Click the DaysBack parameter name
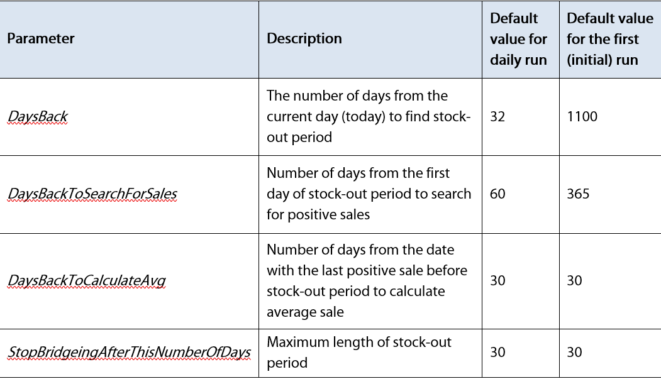This screenshot has width=661, height=379. [x=38, y=117]
